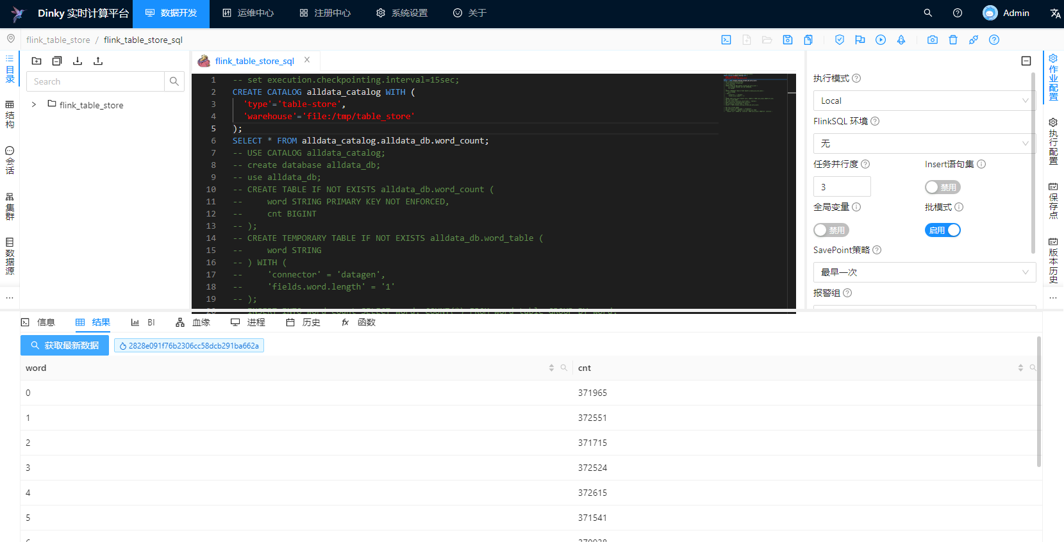Click the collapse-all icon above Search

click(x=57, y=61)
